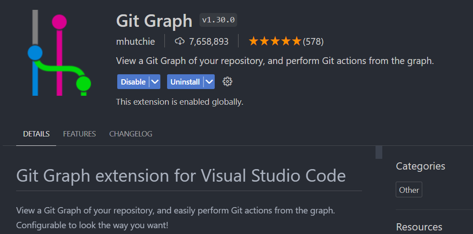Open the (578) review count
This screenshot has height=234, width=473.
coord(313,42)
